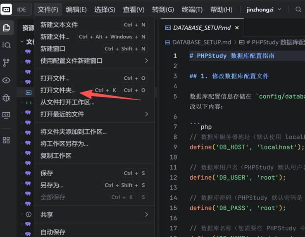Select 新建文本文件 menu entry

pos(94,25)
